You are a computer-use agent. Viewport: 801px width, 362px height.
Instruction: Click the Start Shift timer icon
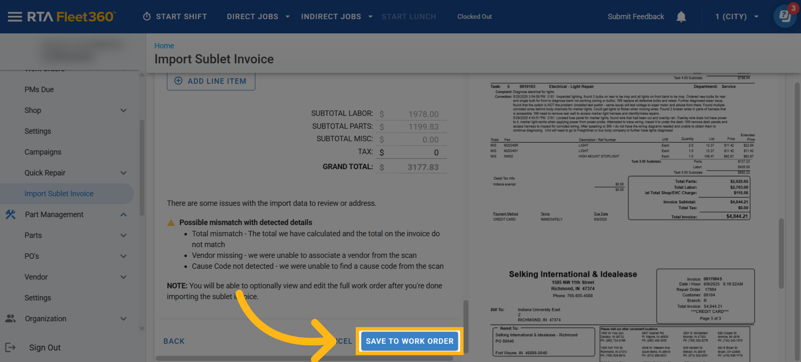click(147, 17)
